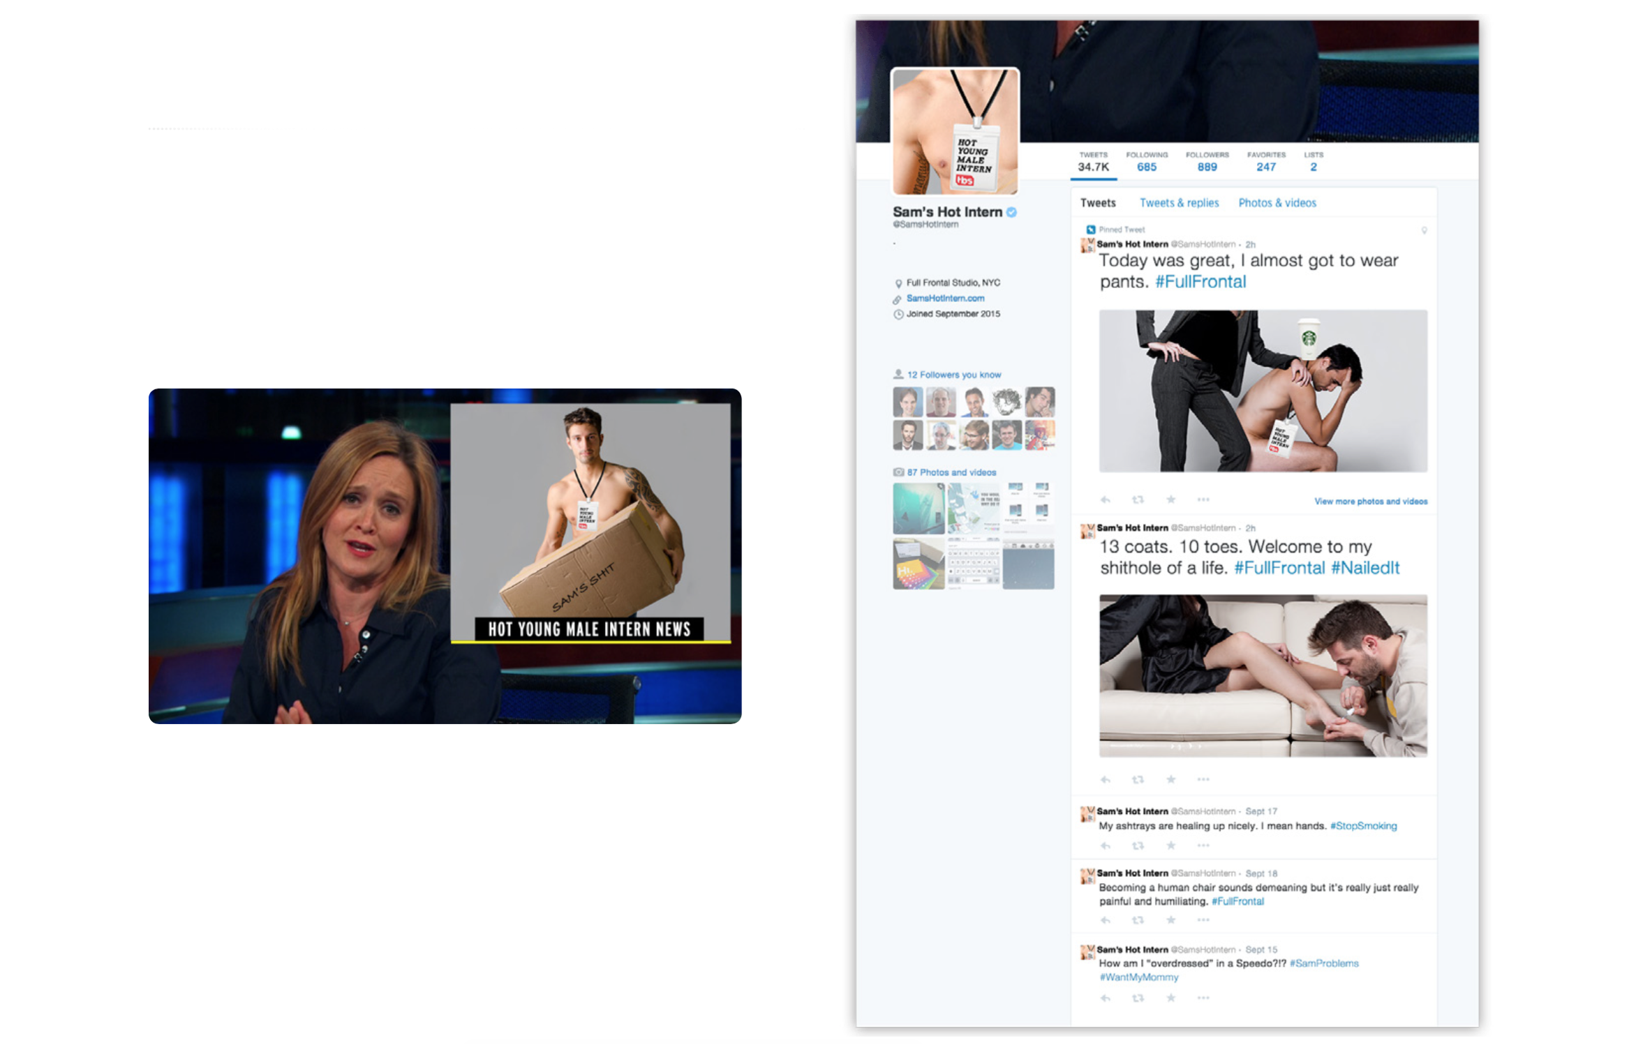Image resolution: width=1636 pixels, height=1052 pixels.
Task: Reply to the 'human chair' tweet
Action: 1106,920
